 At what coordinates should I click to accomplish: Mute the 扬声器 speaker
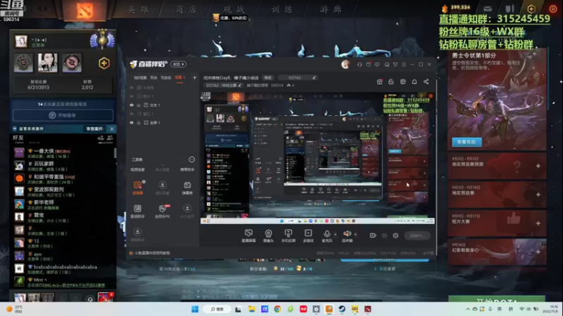coord(347,236)
